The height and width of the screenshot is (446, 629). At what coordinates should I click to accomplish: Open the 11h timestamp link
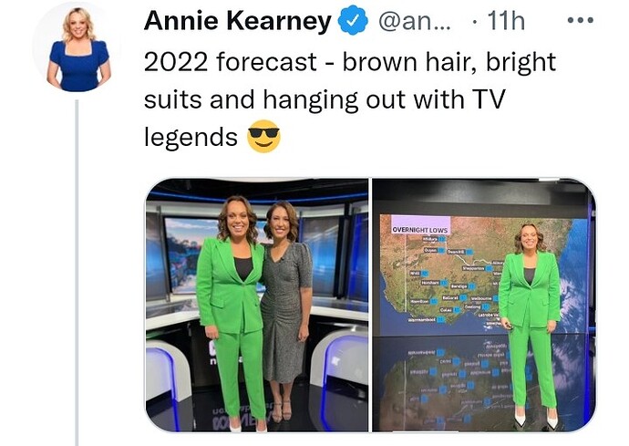pyautogui.click(x=506, y=21)
